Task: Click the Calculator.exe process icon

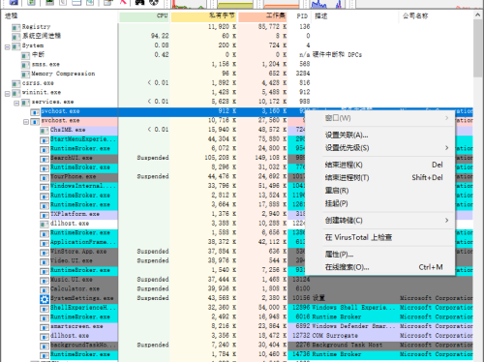Action: pos(45,289)
